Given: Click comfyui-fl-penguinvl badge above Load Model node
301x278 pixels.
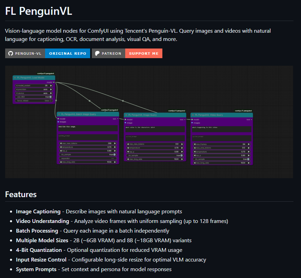Looking at the screenshot, I should click(x=45, y=74).
